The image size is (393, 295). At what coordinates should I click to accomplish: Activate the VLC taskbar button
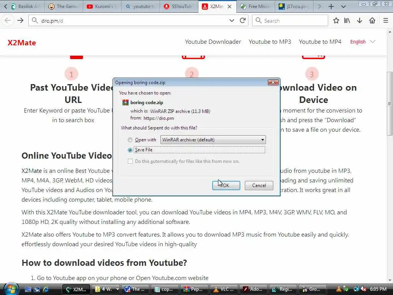[x=224, y=290]
